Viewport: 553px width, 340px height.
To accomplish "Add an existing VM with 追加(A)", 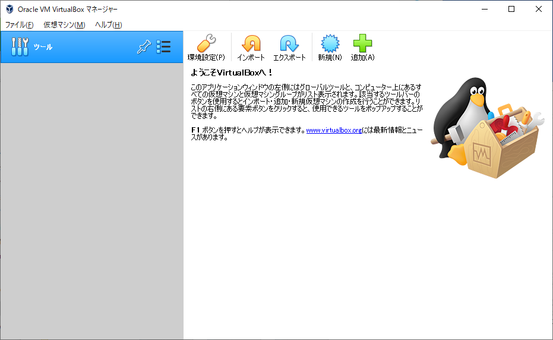I will pyautogui.click(x=362, y=48).
